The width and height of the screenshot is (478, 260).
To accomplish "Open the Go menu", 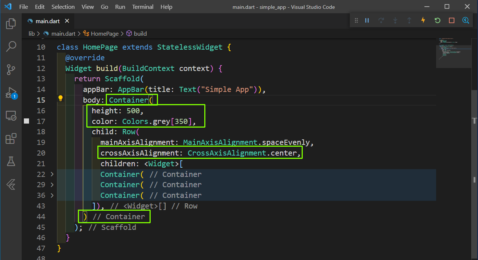I will [x=104, y=7].
